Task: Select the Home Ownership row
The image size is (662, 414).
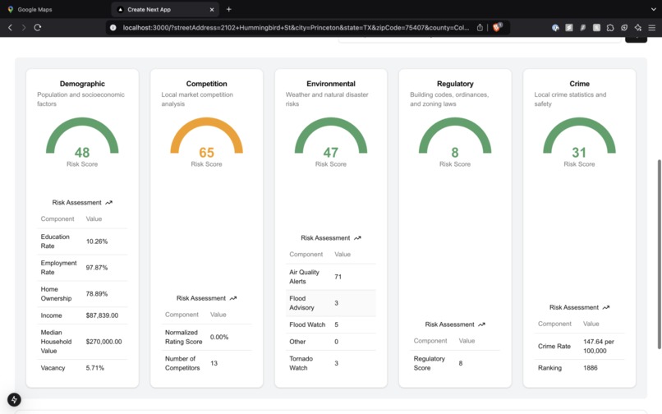Action: [x=82, y=293]
